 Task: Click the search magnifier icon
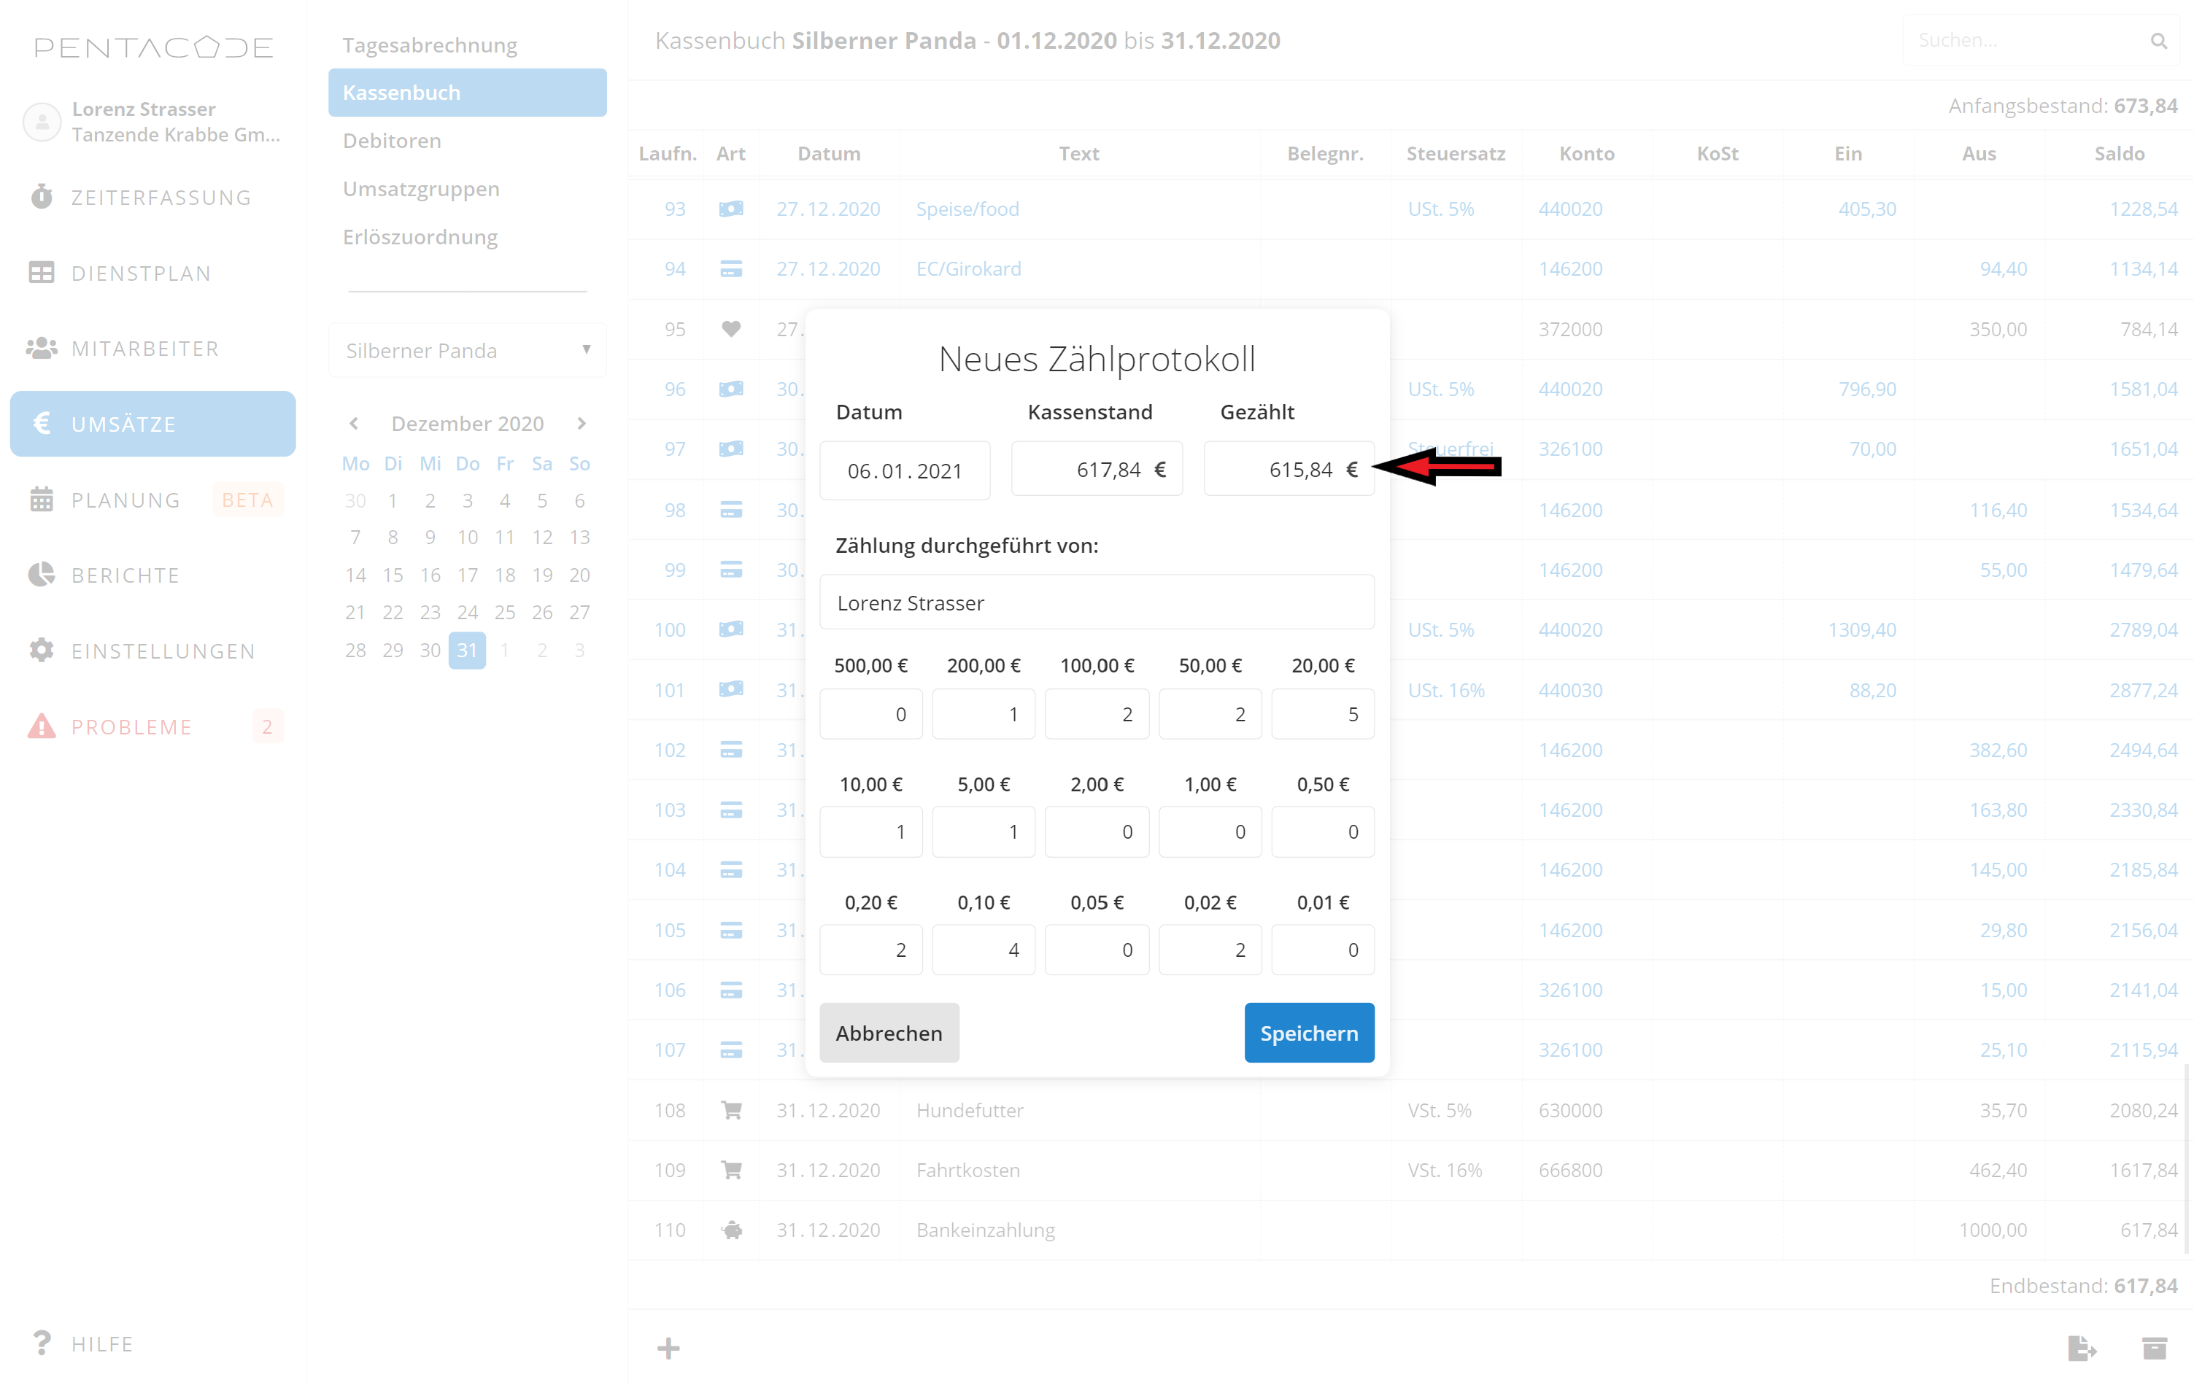pos(2158,41)
